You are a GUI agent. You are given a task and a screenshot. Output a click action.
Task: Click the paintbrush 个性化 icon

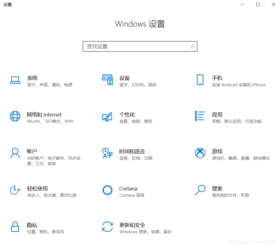(x=107, y=117)
